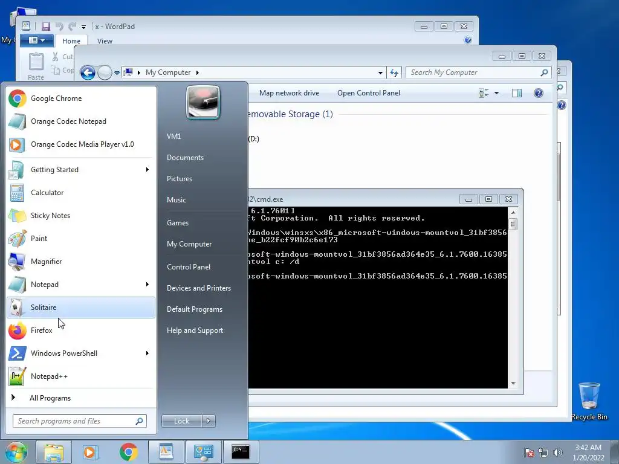Launch Calculator from Start menu
Viewport: 619px width, 464px height.
pyautogui.click(x=81, y=193)
